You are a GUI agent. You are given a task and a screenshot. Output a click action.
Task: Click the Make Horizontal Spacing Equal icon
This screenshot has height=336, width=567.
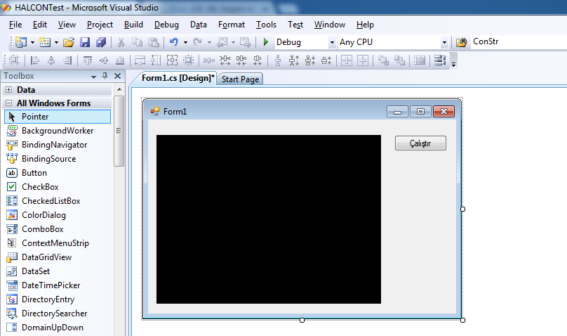pos(208,60)
